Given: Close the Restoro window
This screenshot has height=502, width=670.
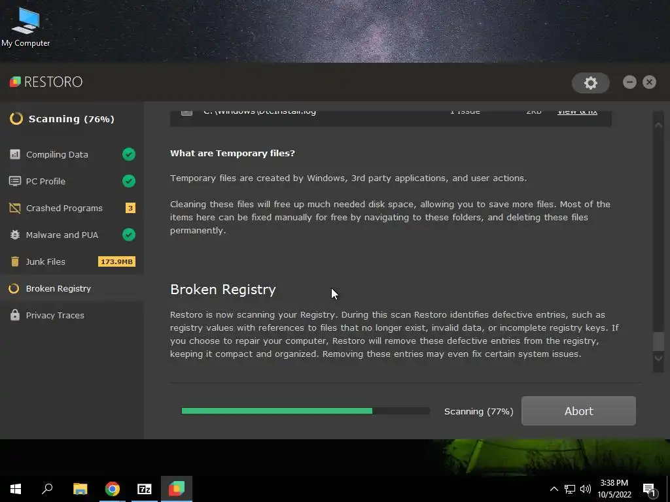Looking at the screenshot, I should (649, 82).
